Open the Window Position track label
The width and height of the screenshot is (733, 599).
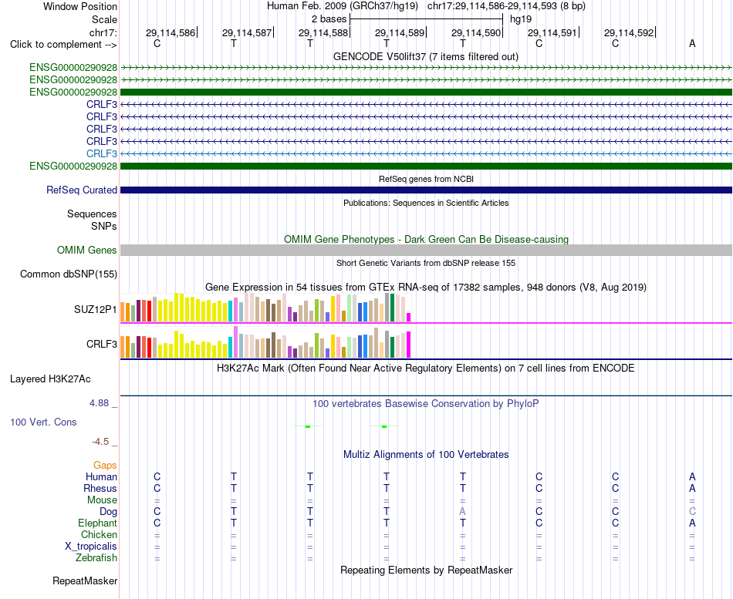80,6
